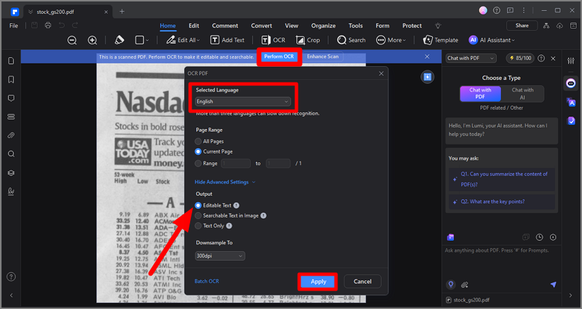Open the Chat with PDF dropdown
582x309 pixels.
(471, 58)
